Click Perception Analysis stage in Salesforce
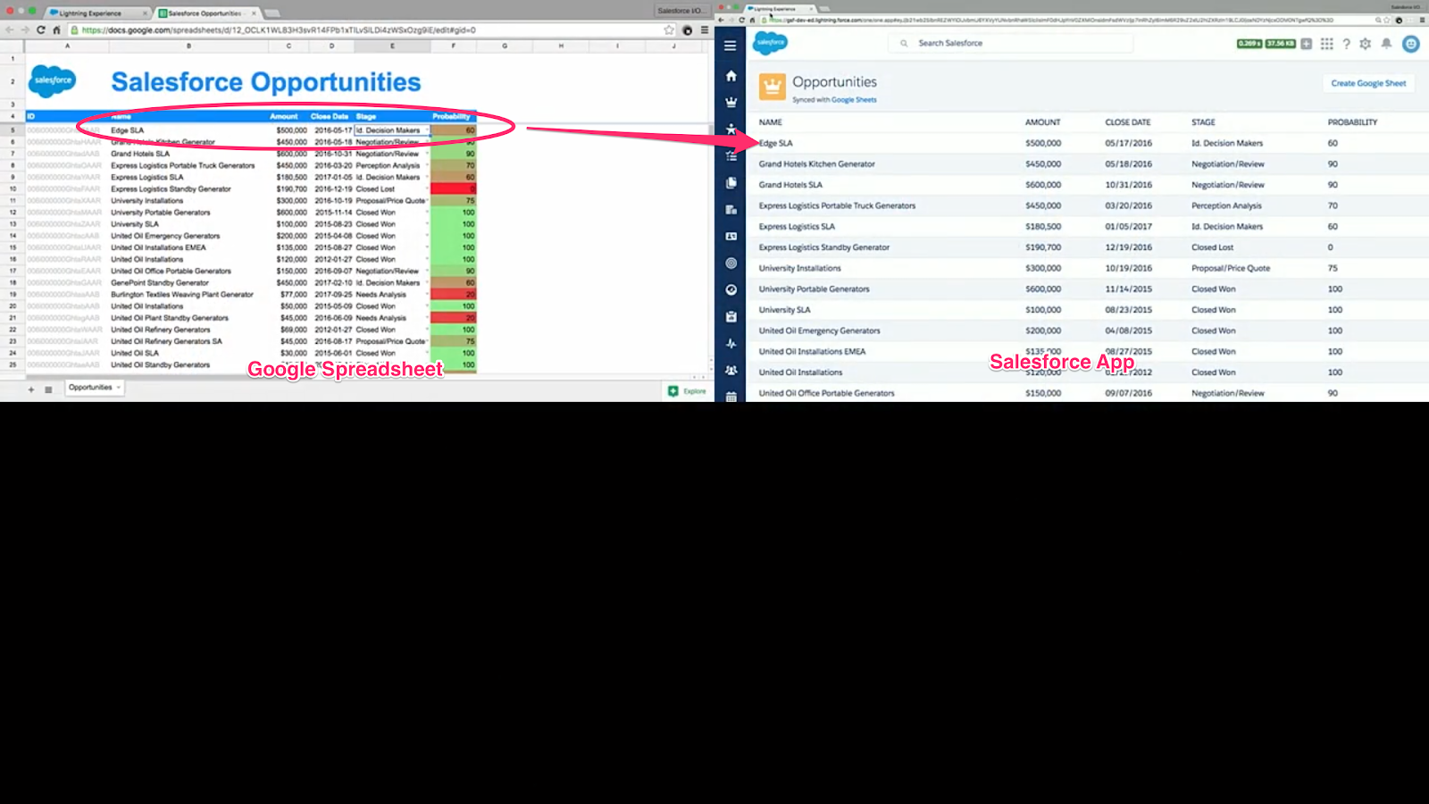This screenshot has height=804, width=1429. pos(1226,206)
